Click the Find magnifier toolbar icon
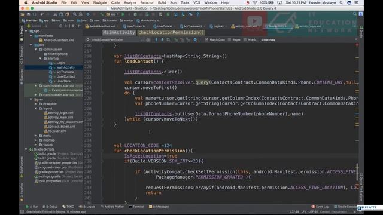This screenshot has height=215, width=383. tap(74, 14)
